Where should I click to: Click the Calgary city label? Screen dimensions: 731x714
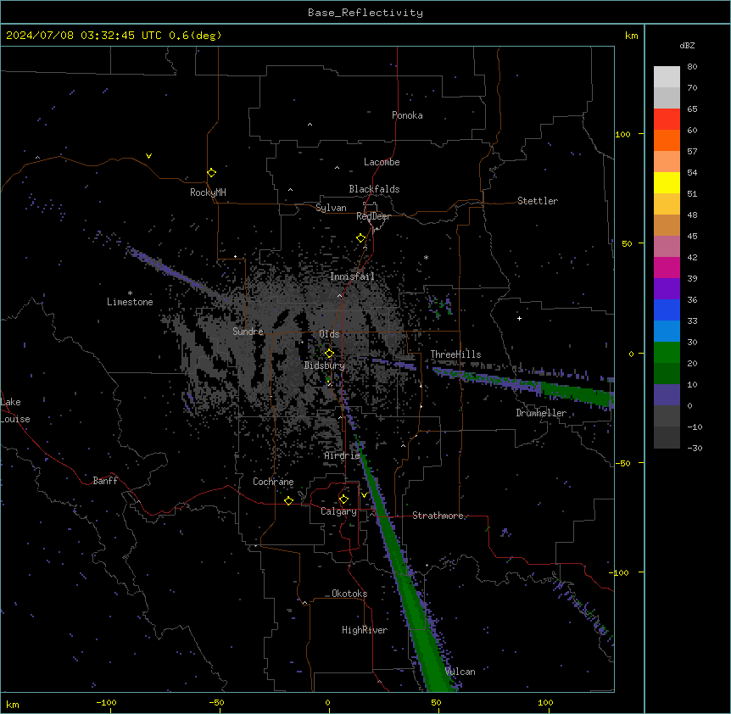click(x=338, y=511)
